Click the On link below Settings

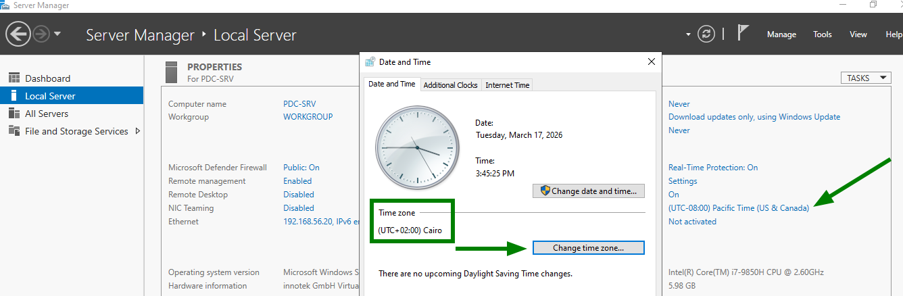tap(674, 195)
